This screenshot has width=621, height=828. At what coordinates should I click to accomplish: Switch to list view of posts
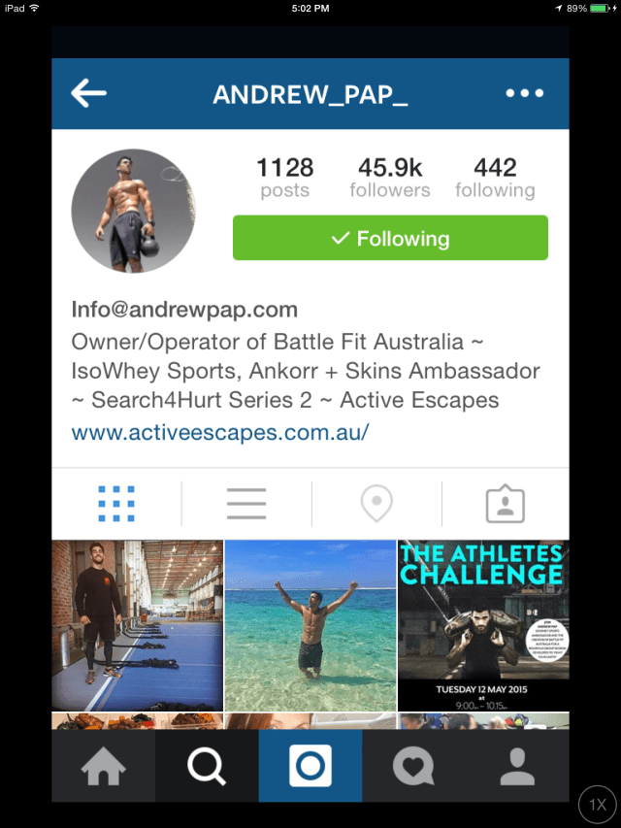coord(246,504)
